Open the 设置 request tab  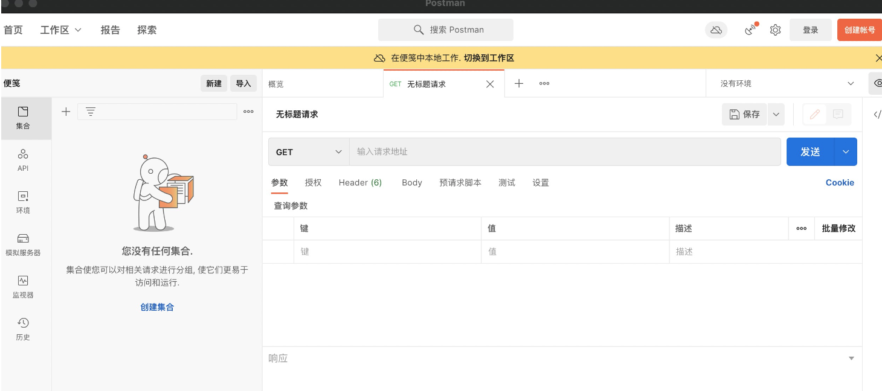(x=541, y=183)
